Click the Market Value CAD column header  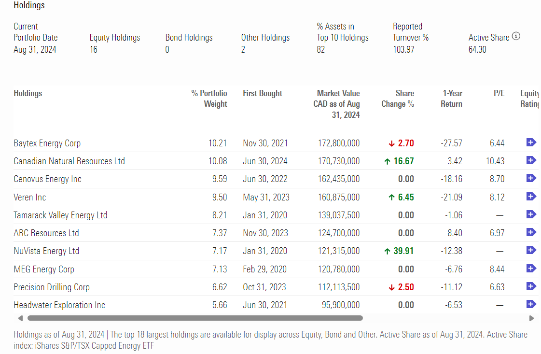(x=336, y=104)
